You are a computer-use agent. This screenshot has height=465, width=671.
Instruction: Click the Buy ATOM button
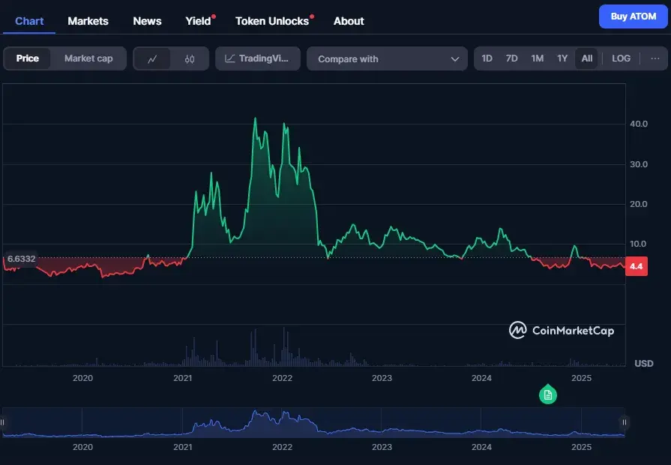[633, 16]
